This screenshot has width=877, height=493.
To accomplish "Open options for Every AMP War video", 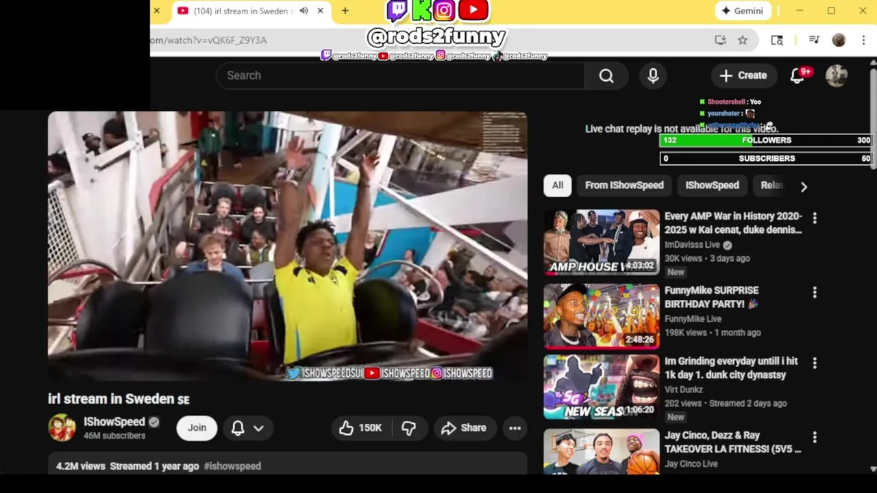I will coord(815,218).
